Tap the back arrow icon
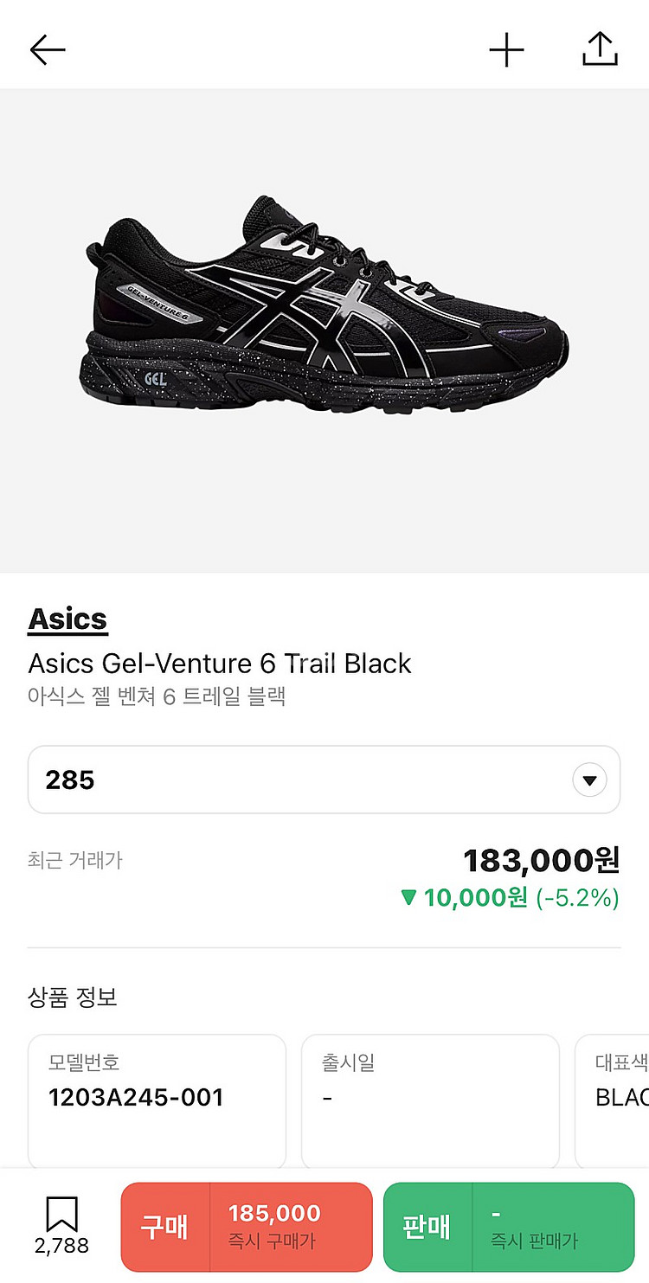This screenshot has width=649, height=1283. [x=48, y=50]
